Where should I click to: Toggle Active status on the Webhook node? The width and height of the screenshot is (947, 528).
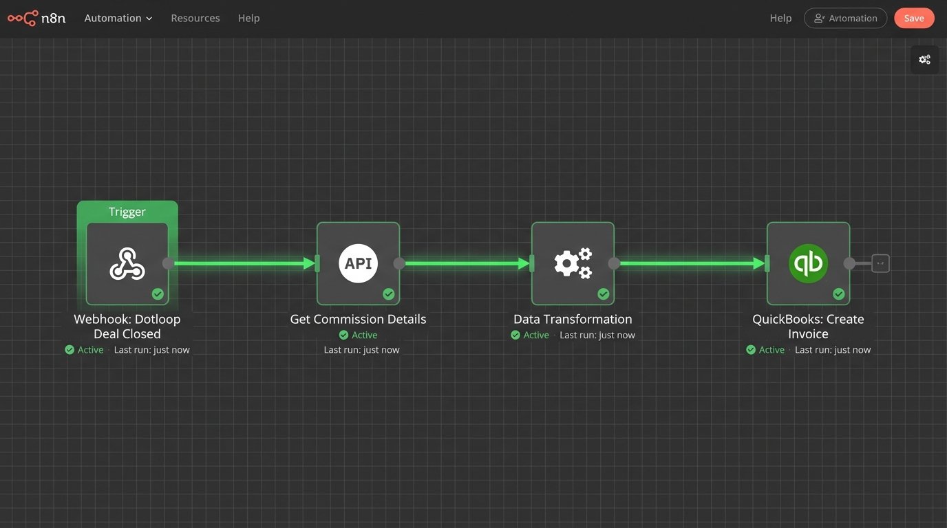click(84, 349)
